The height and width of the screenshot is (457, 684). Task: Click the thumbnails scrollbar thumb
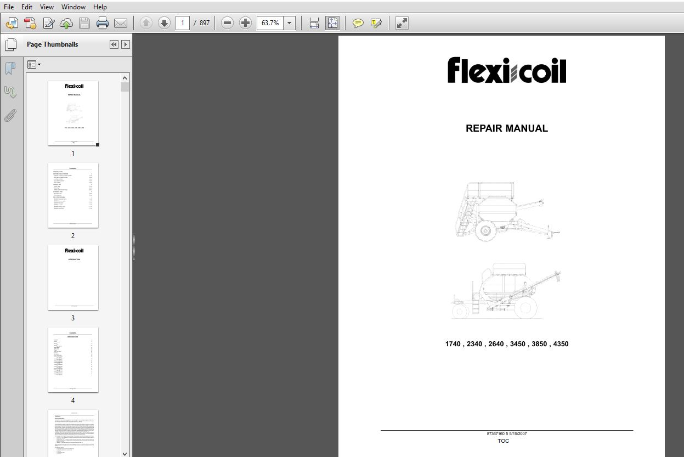(x=125, y=87)
